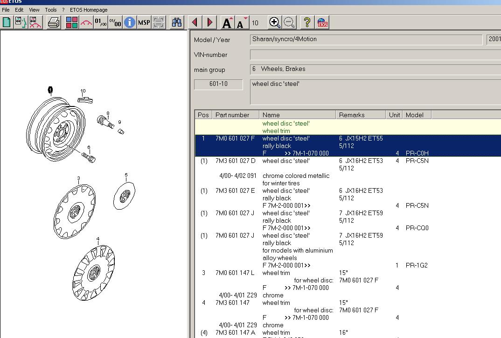Go to next page with right arrow
Image resolution: width=501 pixels, height=338 pixels.
[209, 22]
